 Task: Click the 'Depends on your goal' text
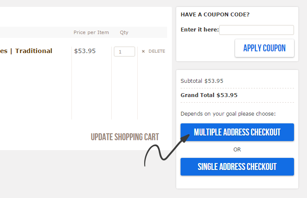pyautogui.click(x=228, y=114)
